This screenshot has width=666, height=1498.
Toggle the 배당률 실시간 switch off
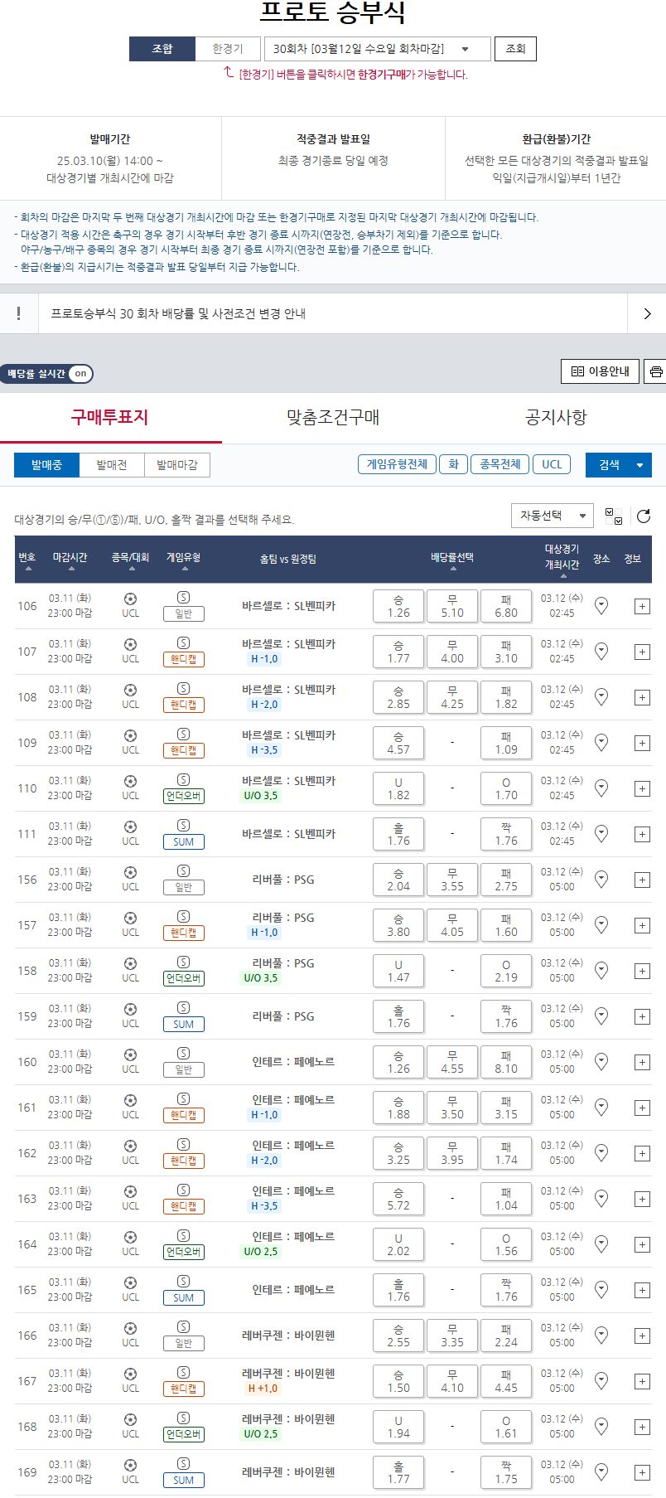point(80,374)
